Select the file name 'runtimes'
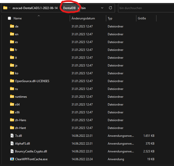This screenshot has height=166, width=174. pyautogui.click(x=21, y=97)
